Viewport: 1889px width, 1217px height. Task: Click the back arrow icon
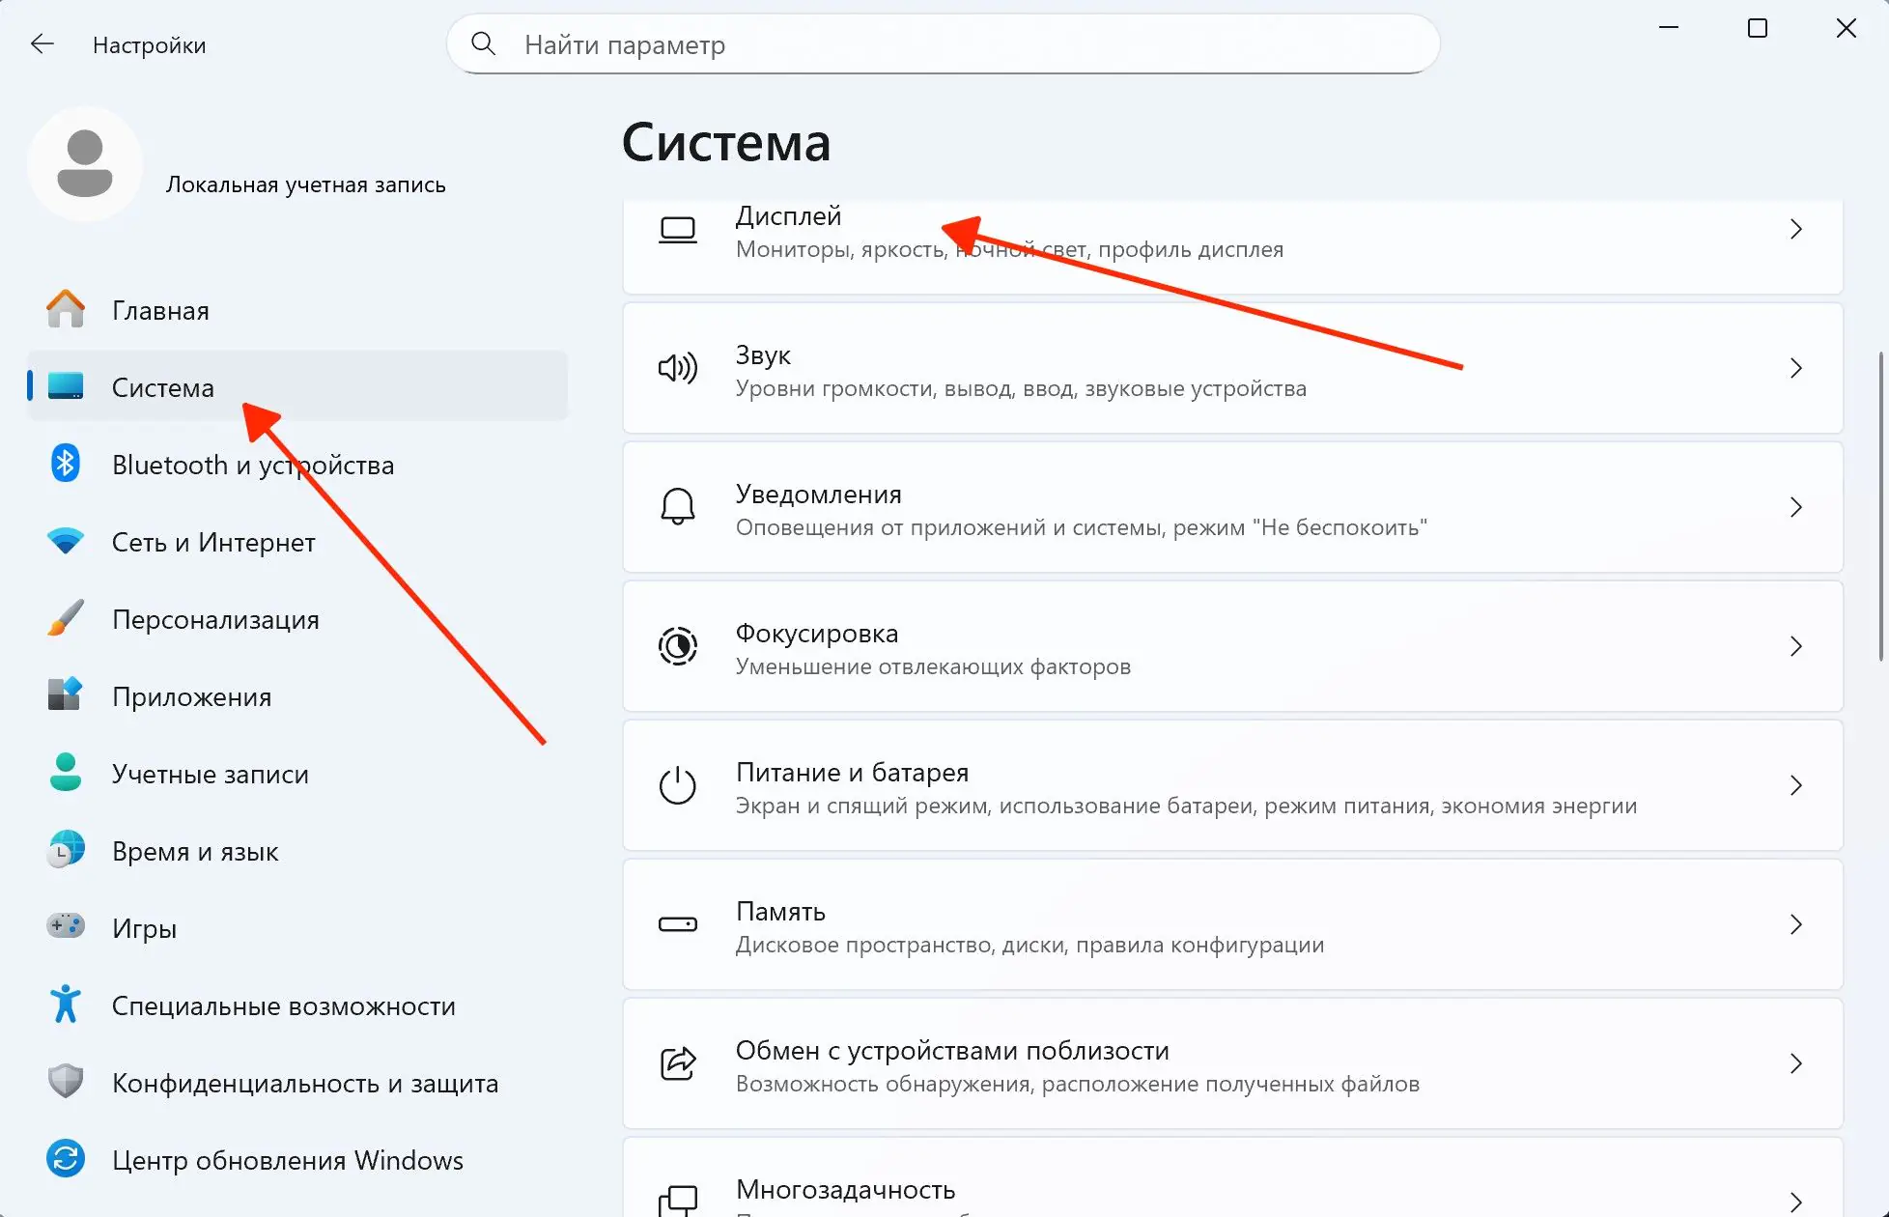click(42, 44)
